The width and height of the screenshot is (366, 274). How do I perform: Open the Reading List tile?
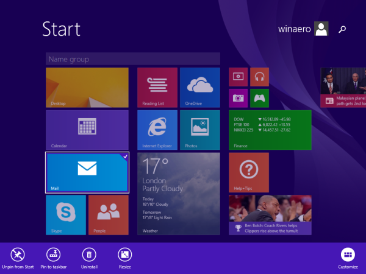click(x=157, y=88)
